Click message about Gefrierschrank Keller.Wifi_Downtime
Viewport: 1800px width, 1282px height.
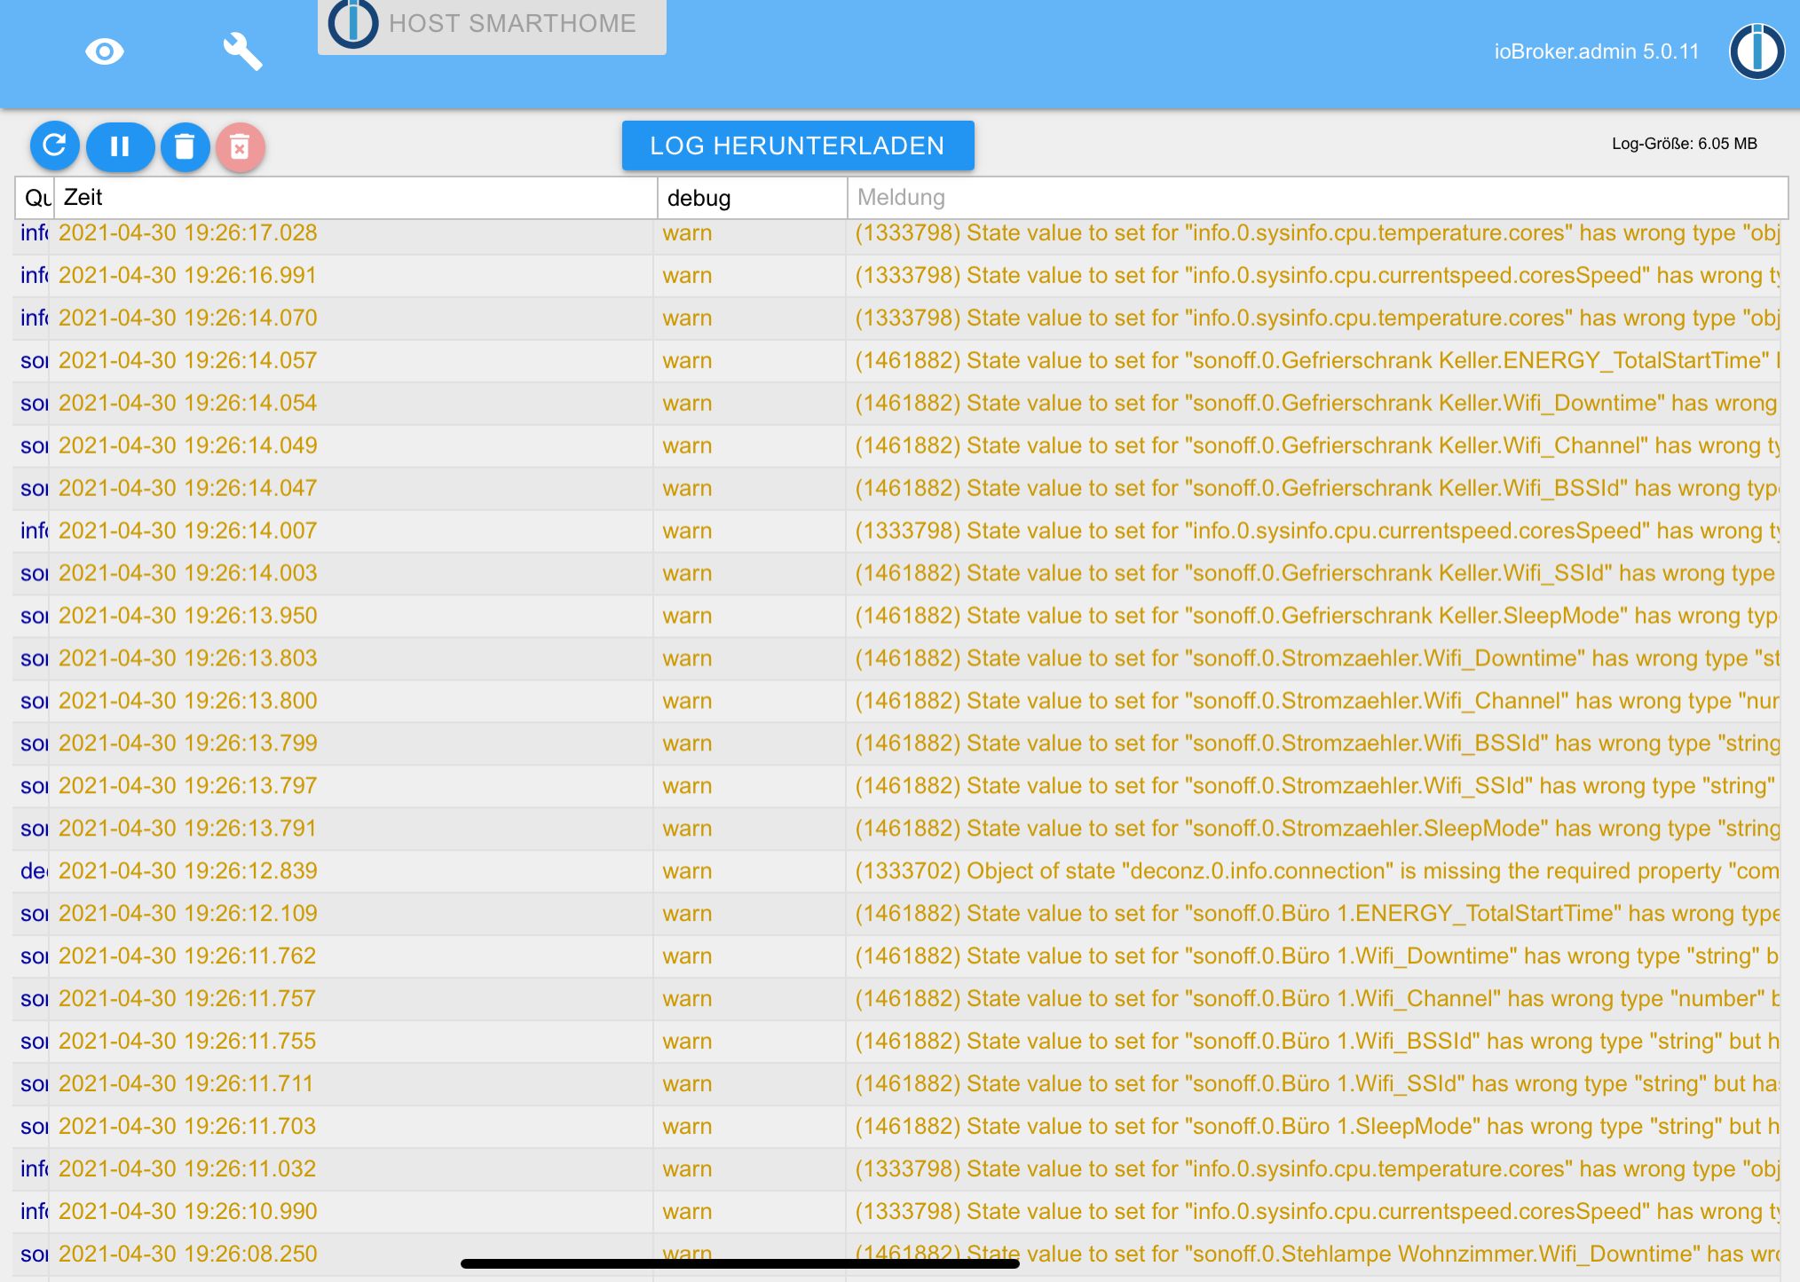(x=1317, y=403)
